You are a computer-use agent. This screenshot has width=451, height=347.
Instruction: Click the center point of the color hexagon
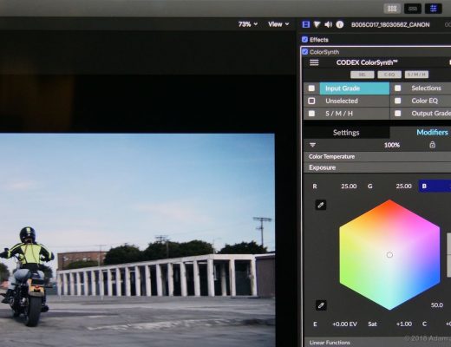click(x=389, y=255)
